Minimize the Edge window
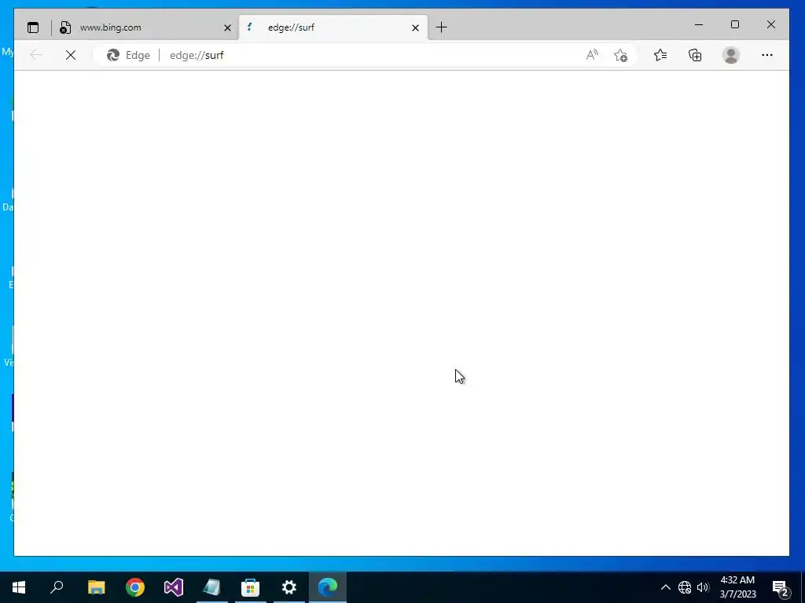 [699, 24]
